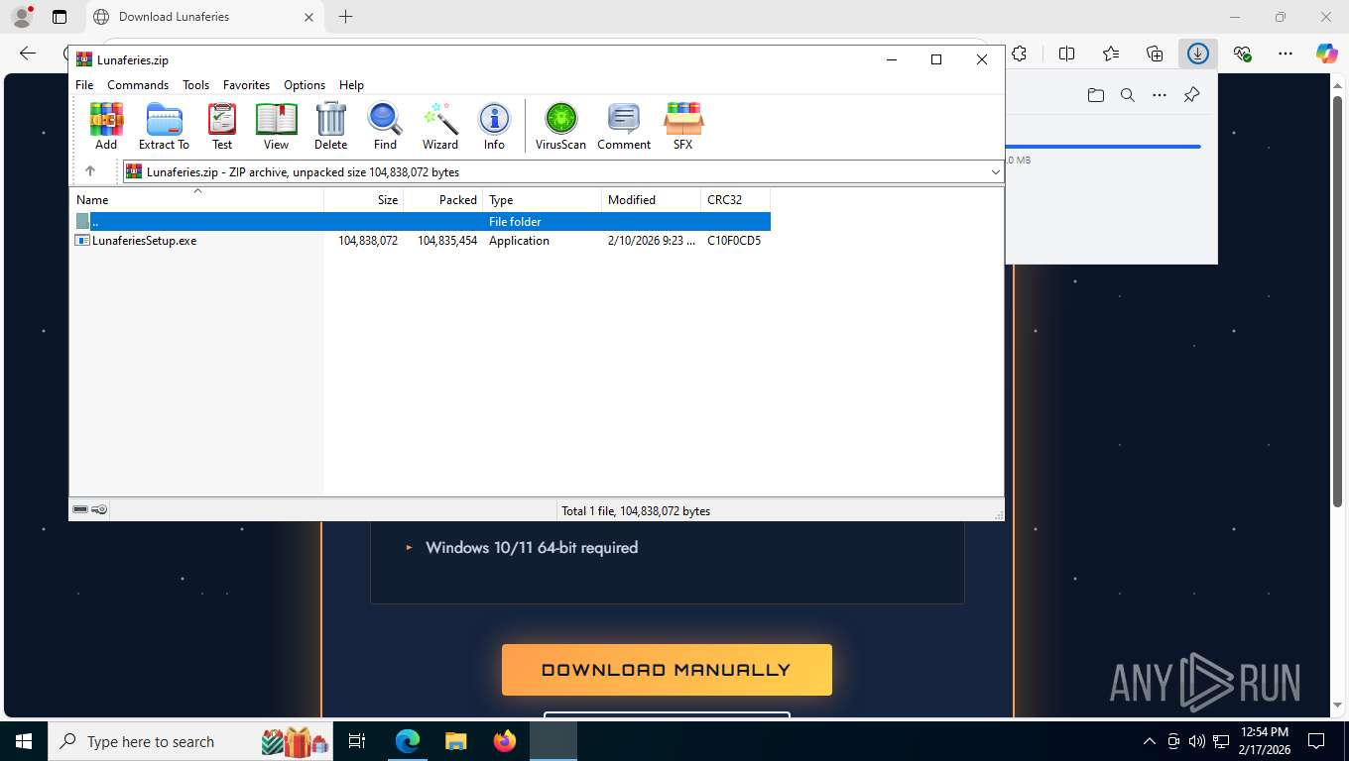The height and width of the screenshot is (761, 1349).
Task: Click the disk icon in WinRAR status bar
Action: 80,509
